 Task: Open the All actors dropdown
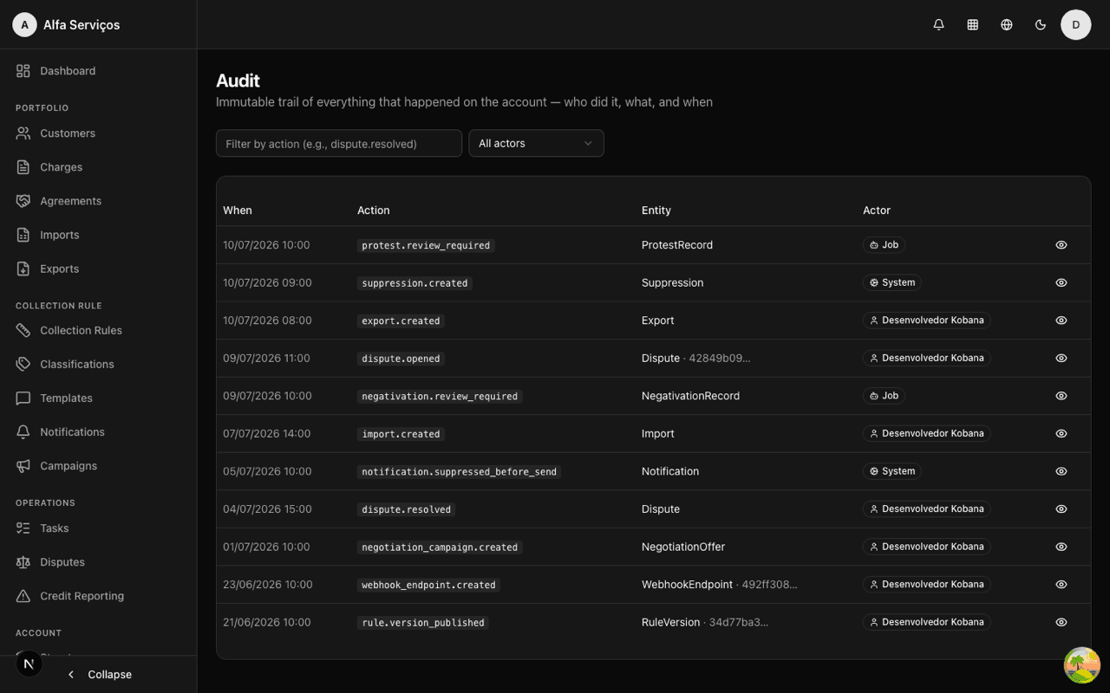[536, 143]
